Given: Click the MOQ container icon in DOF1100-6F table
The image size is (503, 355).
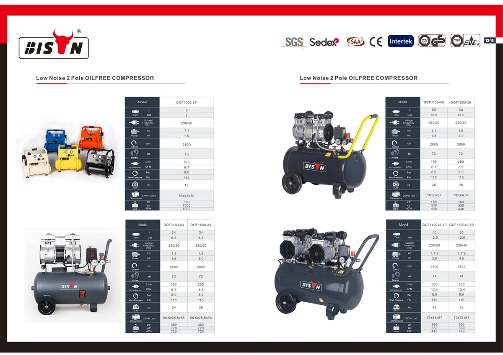Looking at the screenshot, I should point(135,204).
